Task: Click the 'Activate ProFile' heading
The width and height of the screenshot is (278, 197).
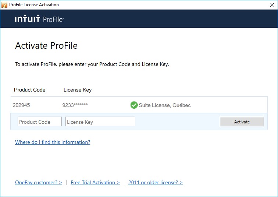Action: click(46, 45)
